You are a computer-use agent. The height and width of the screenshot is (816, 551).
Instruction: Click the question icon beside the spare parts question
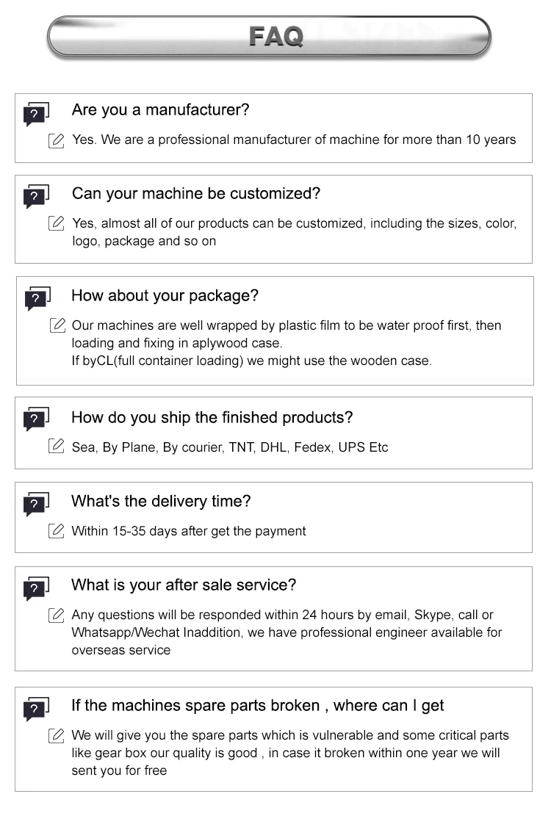coord(36,709)
